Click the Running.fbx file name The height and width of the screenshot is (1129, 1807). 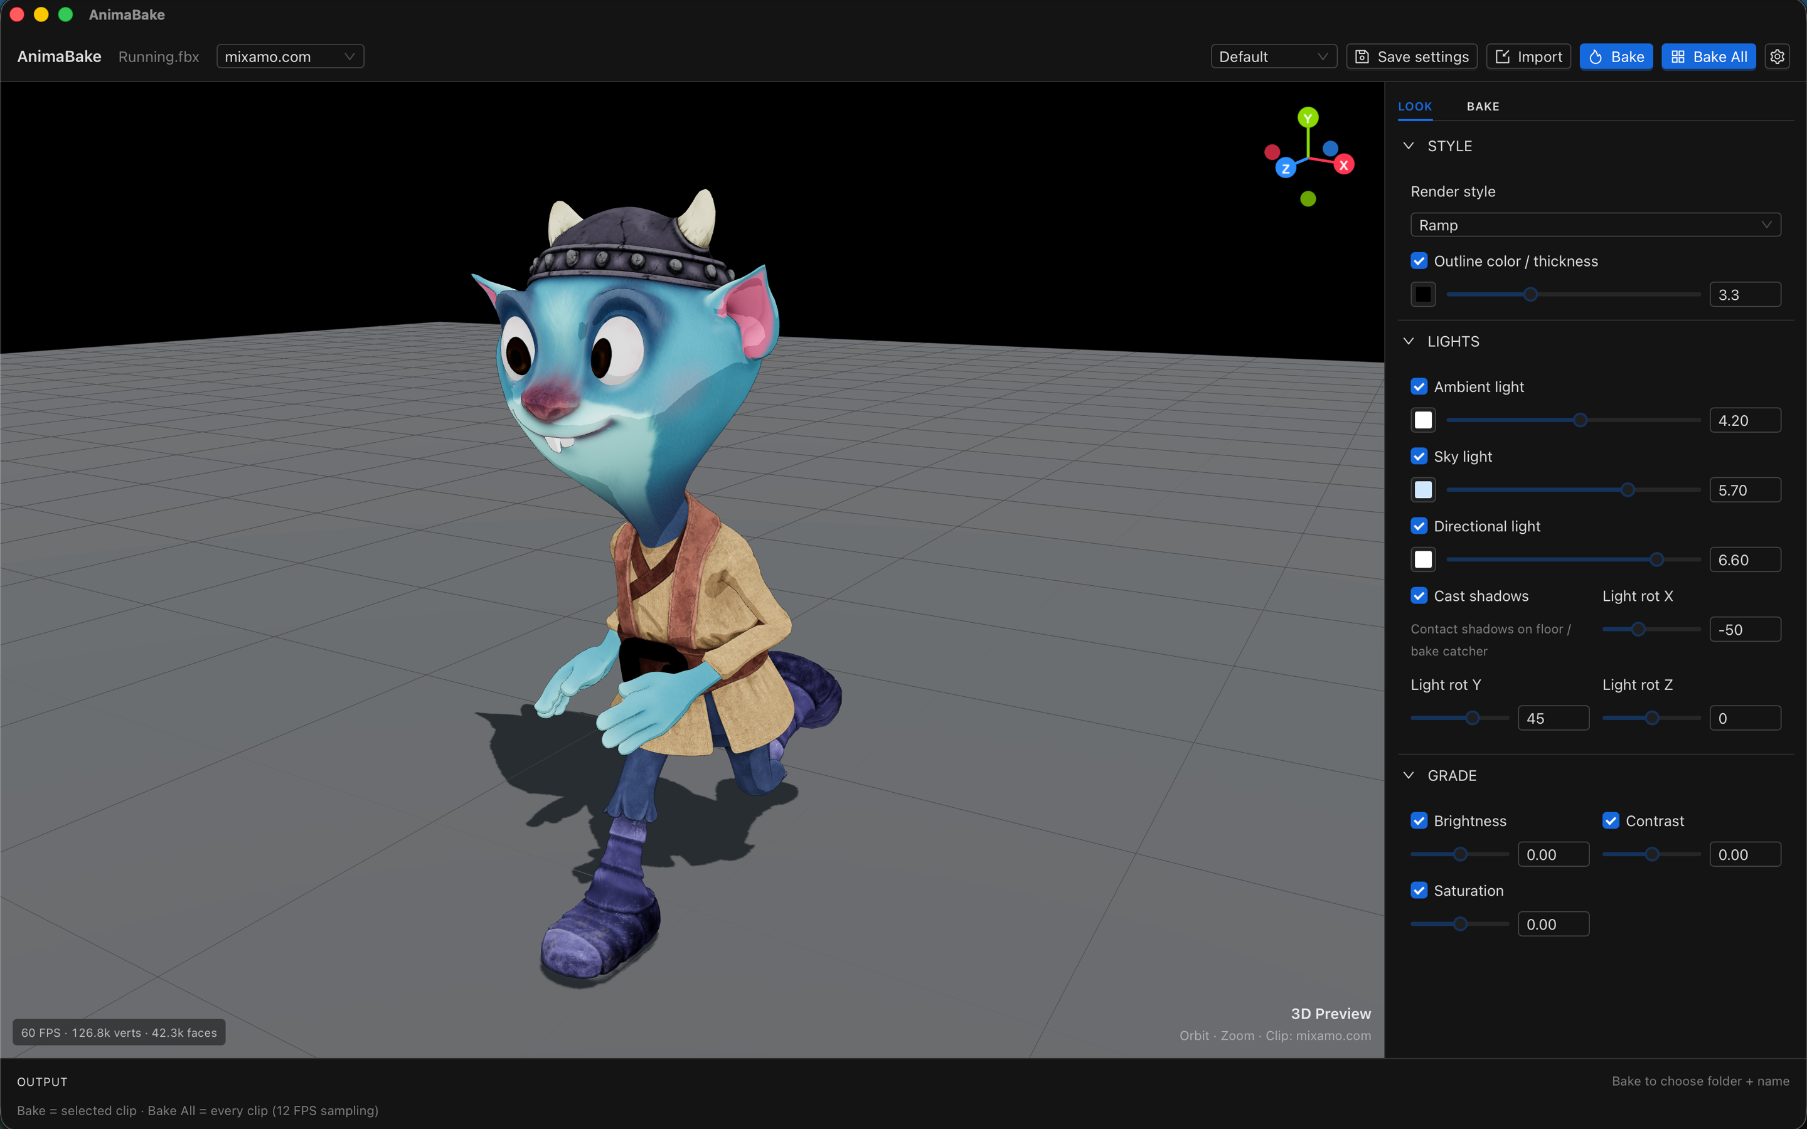(158, 56)
